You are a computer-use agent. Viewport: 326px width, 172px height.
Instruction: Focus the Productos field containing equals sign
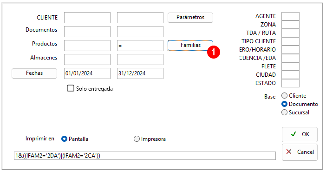coord(140,46)
